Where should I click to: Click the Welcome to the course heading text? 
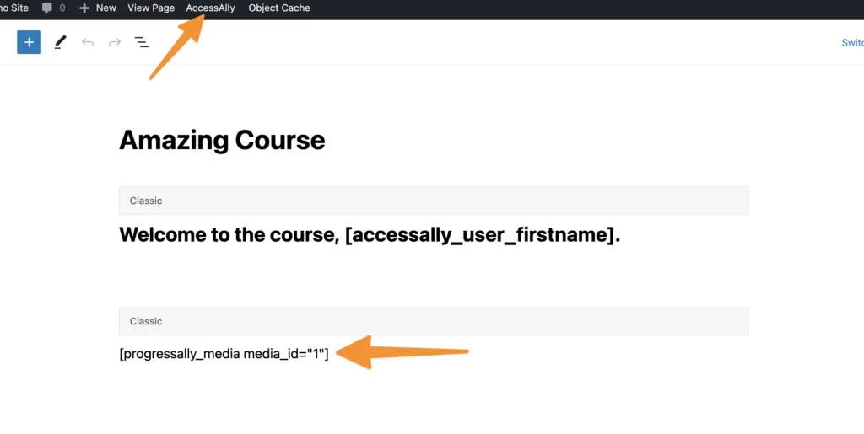370,235
